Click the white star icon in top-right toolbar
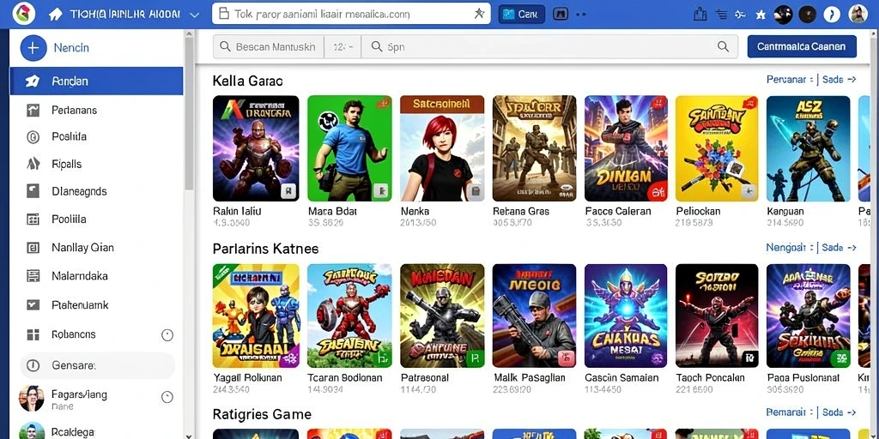Viewport: 879px width, 439px height. [x=761, y=15]
